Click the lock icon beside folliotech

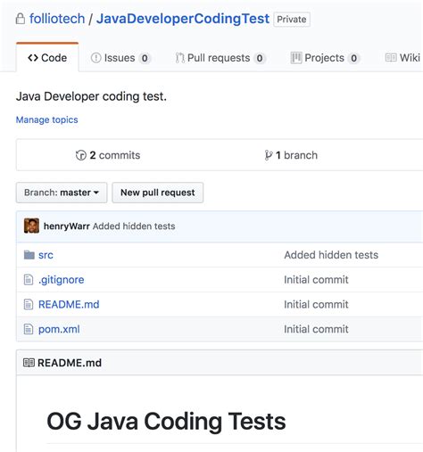(21, 19)
